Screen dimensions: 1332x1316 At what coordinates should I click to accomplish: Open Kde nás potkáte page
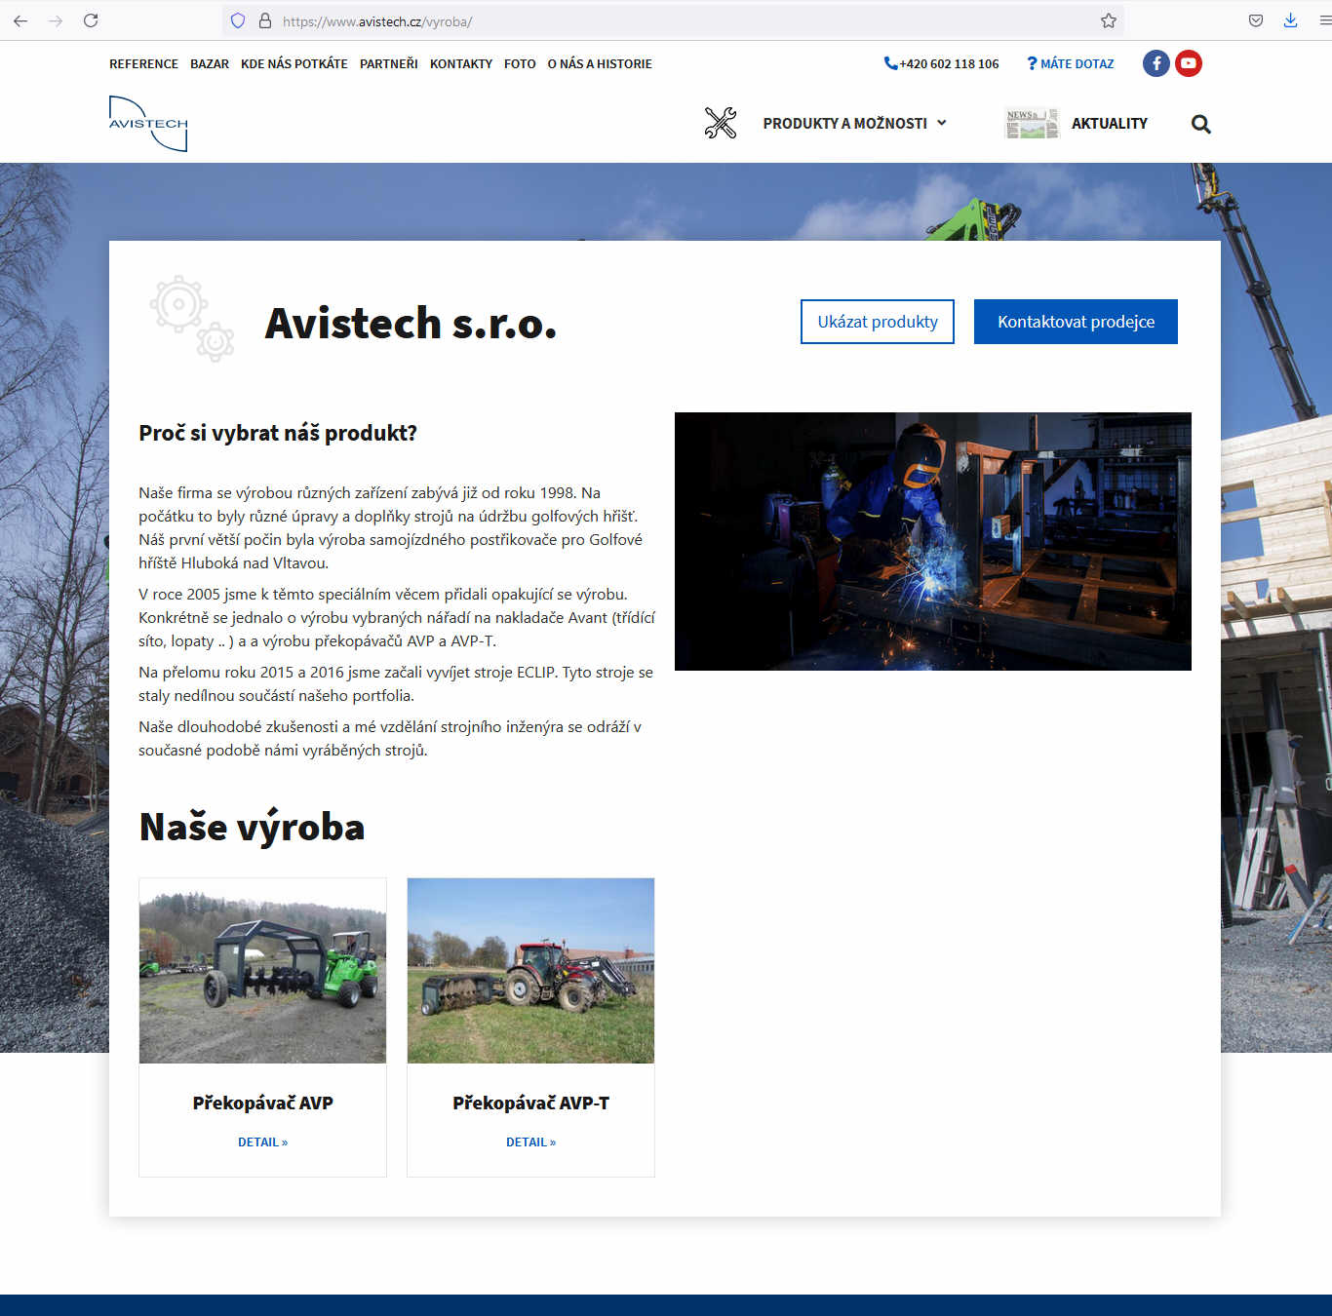[294, 63]
